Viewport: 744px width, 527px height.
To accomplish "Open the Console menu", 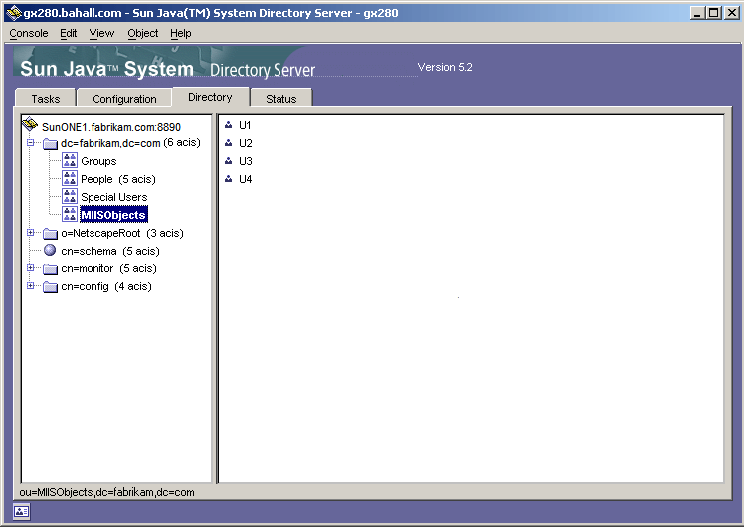I will coord(29,33).
